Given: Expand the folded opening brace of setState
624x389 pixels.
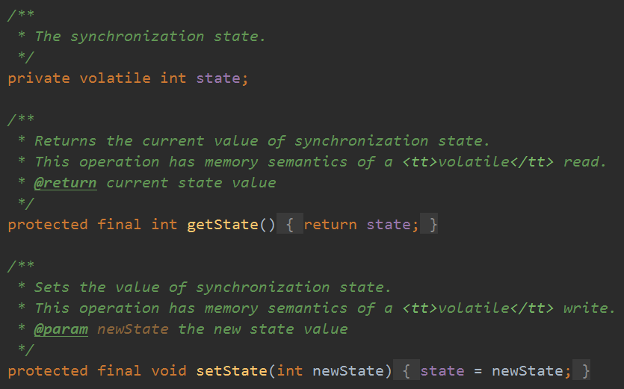Looking at the screenshot, I should tap(407, 370).
